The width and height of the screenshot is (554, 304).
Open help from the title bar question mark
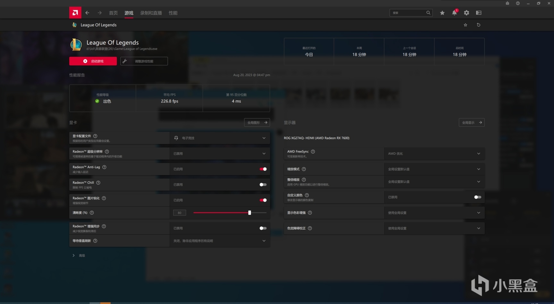(x=518, y=3)
